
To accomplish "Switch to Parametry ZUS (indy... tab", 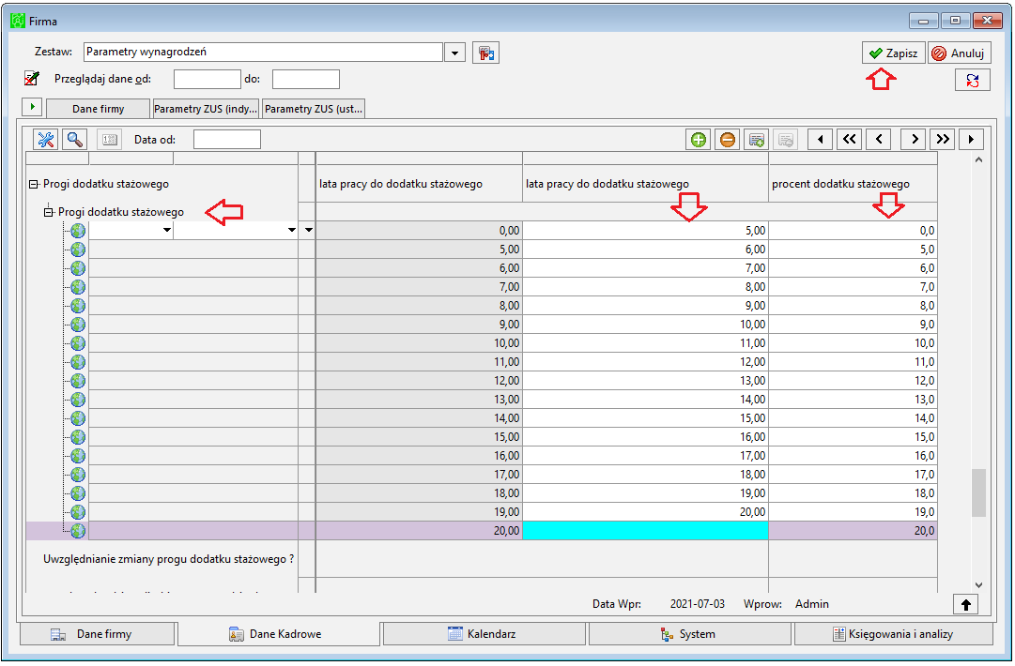I will click(x=206, y=109).
